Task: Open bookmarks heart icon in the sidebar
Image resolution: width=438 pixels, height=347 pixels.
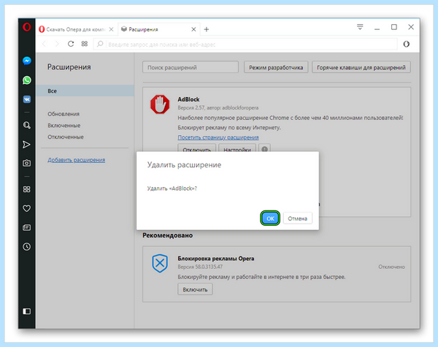Action: coord(27,208)
